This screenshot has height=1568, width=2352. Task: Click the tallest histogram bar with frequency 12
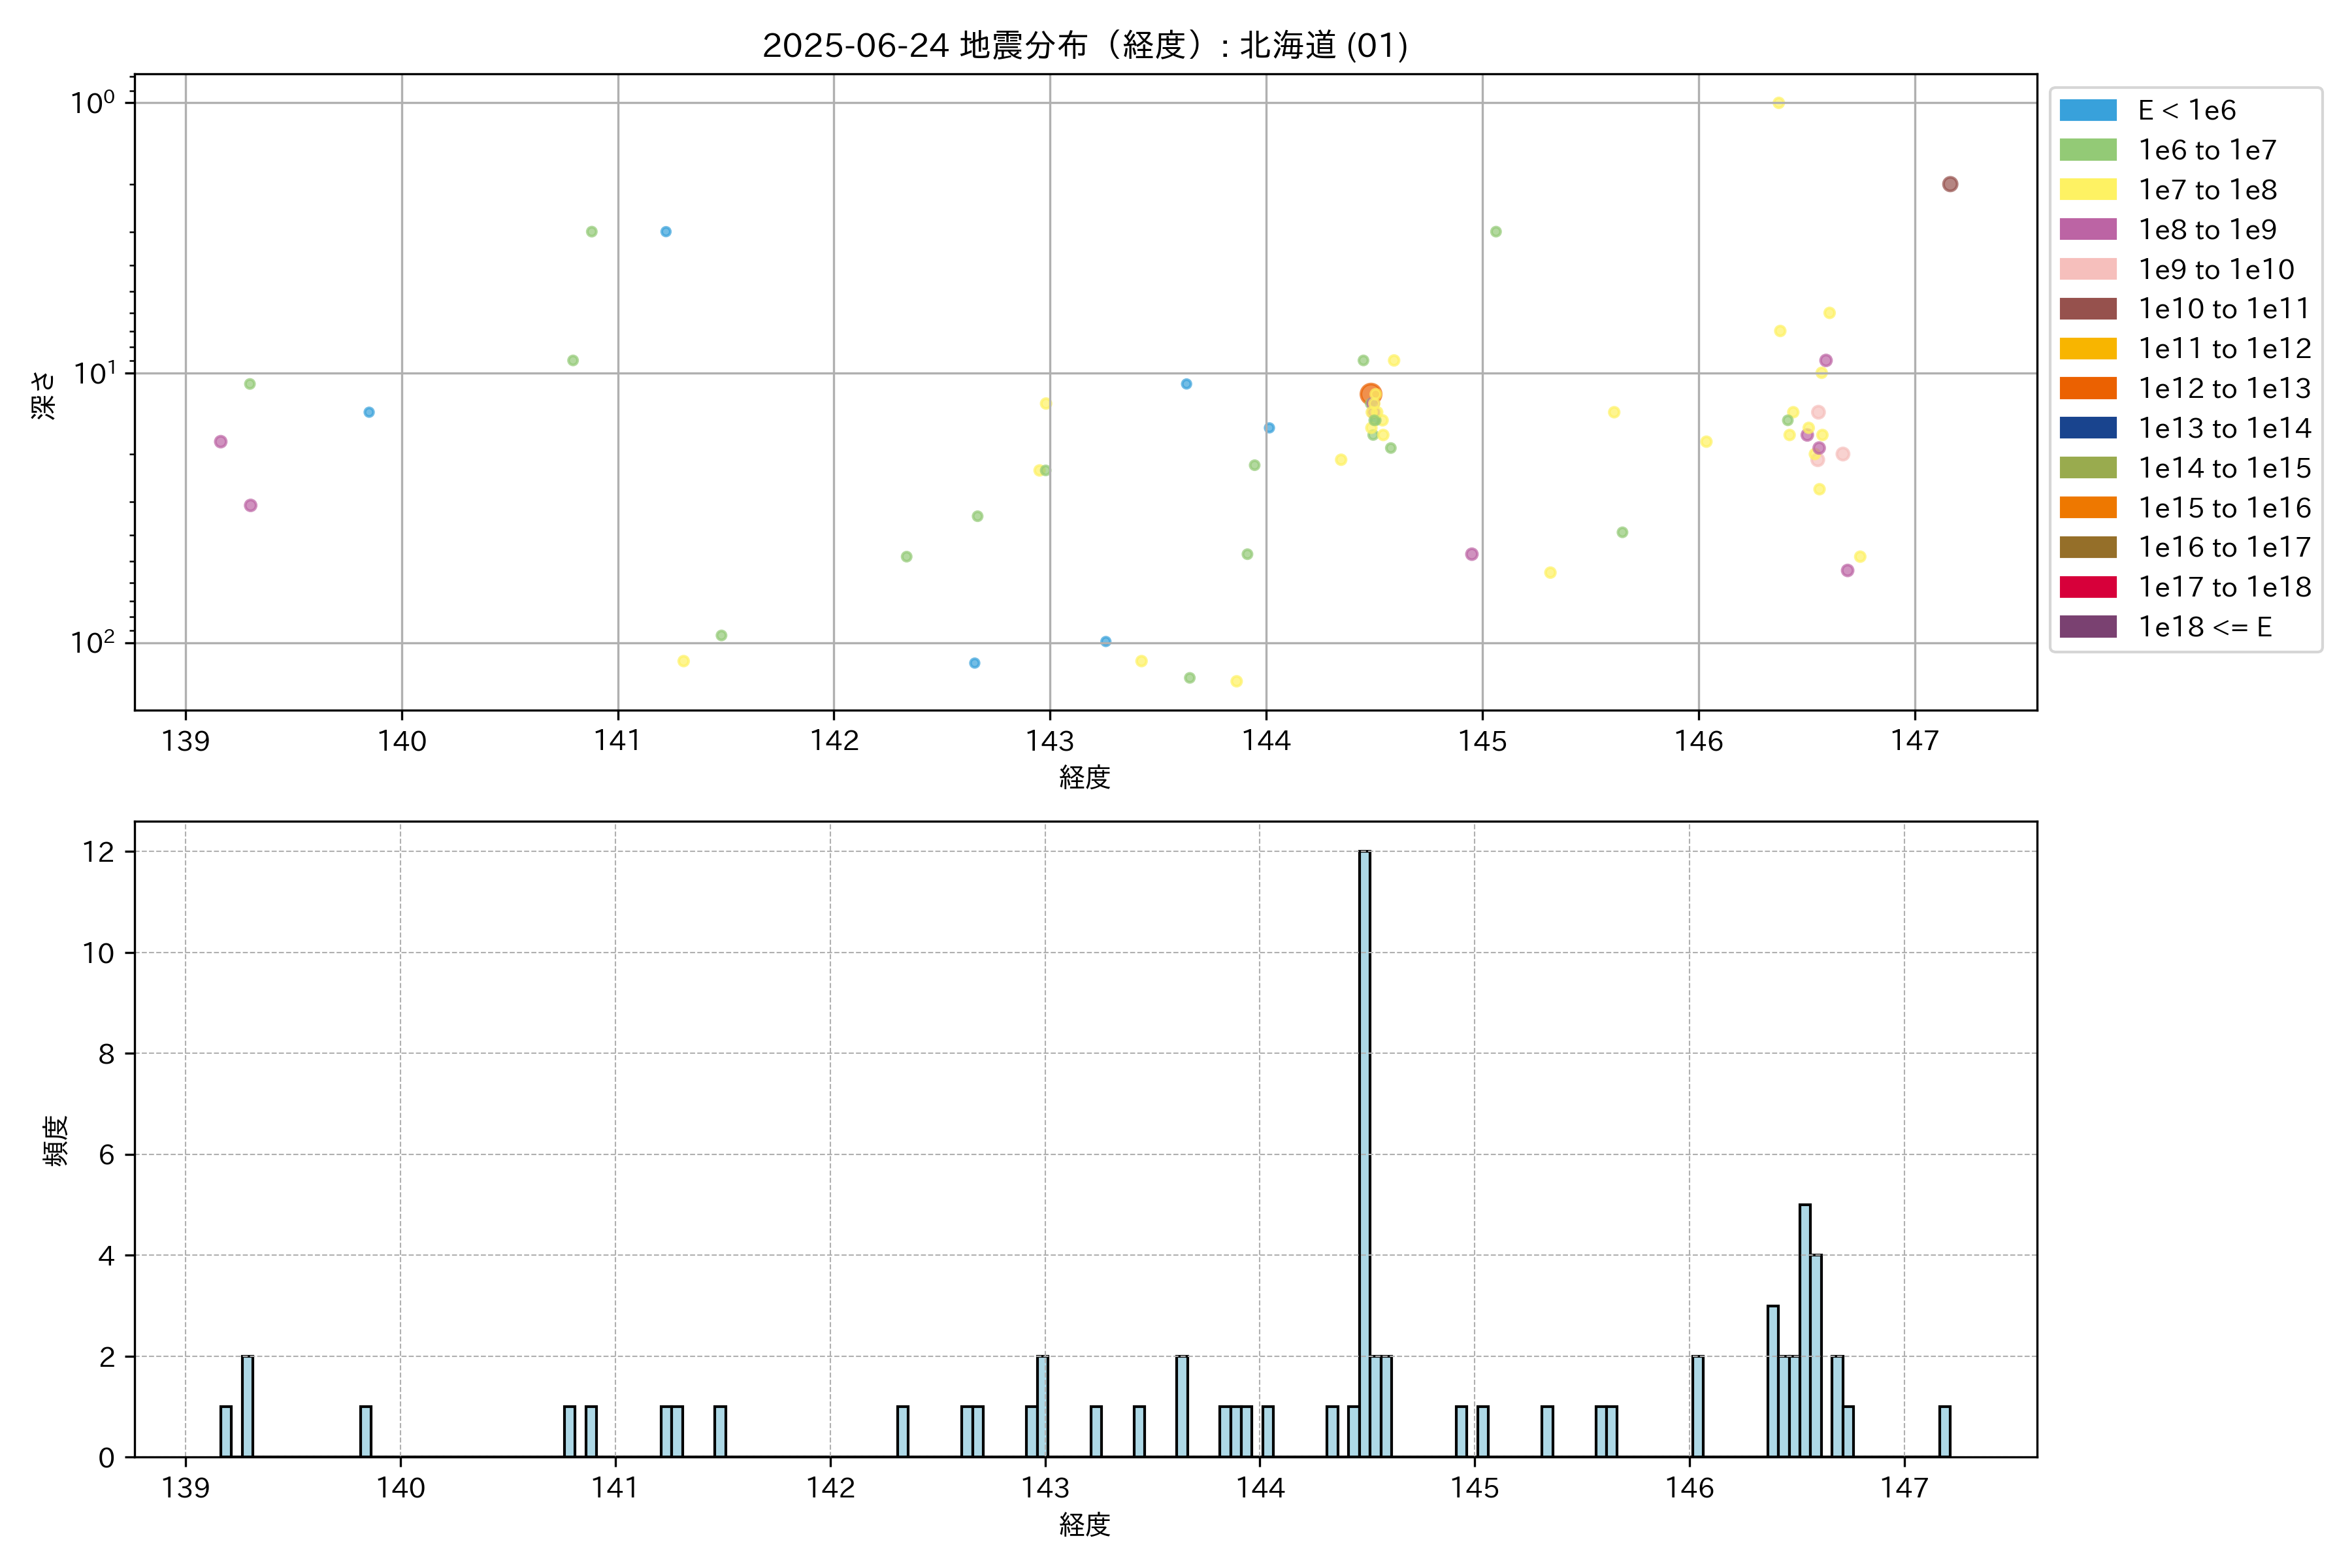click(x=1364, y=1150)
